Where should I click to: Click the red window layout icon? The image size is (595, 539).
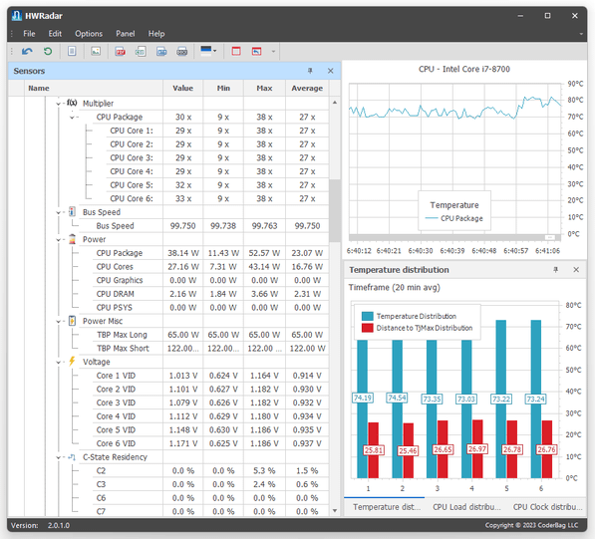pyautogui.click(x=236, y=51)
